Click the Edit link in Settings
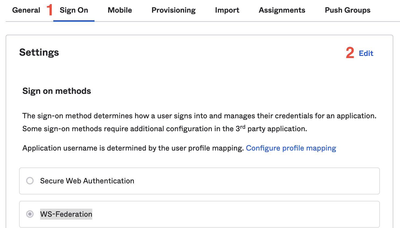Screen dimensions: 400x228 366,54
